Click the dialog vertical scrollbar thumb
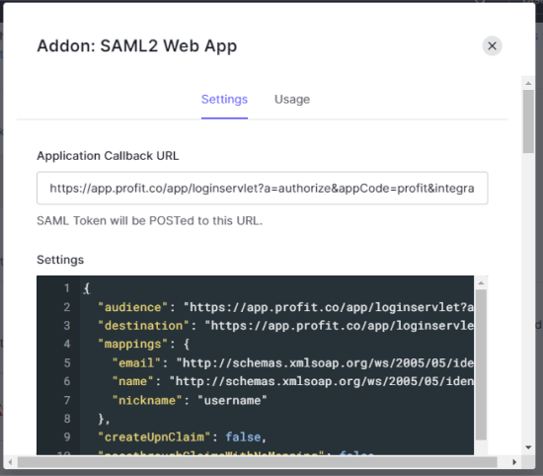This screenshot has height=476, width=543. (528, 121)
